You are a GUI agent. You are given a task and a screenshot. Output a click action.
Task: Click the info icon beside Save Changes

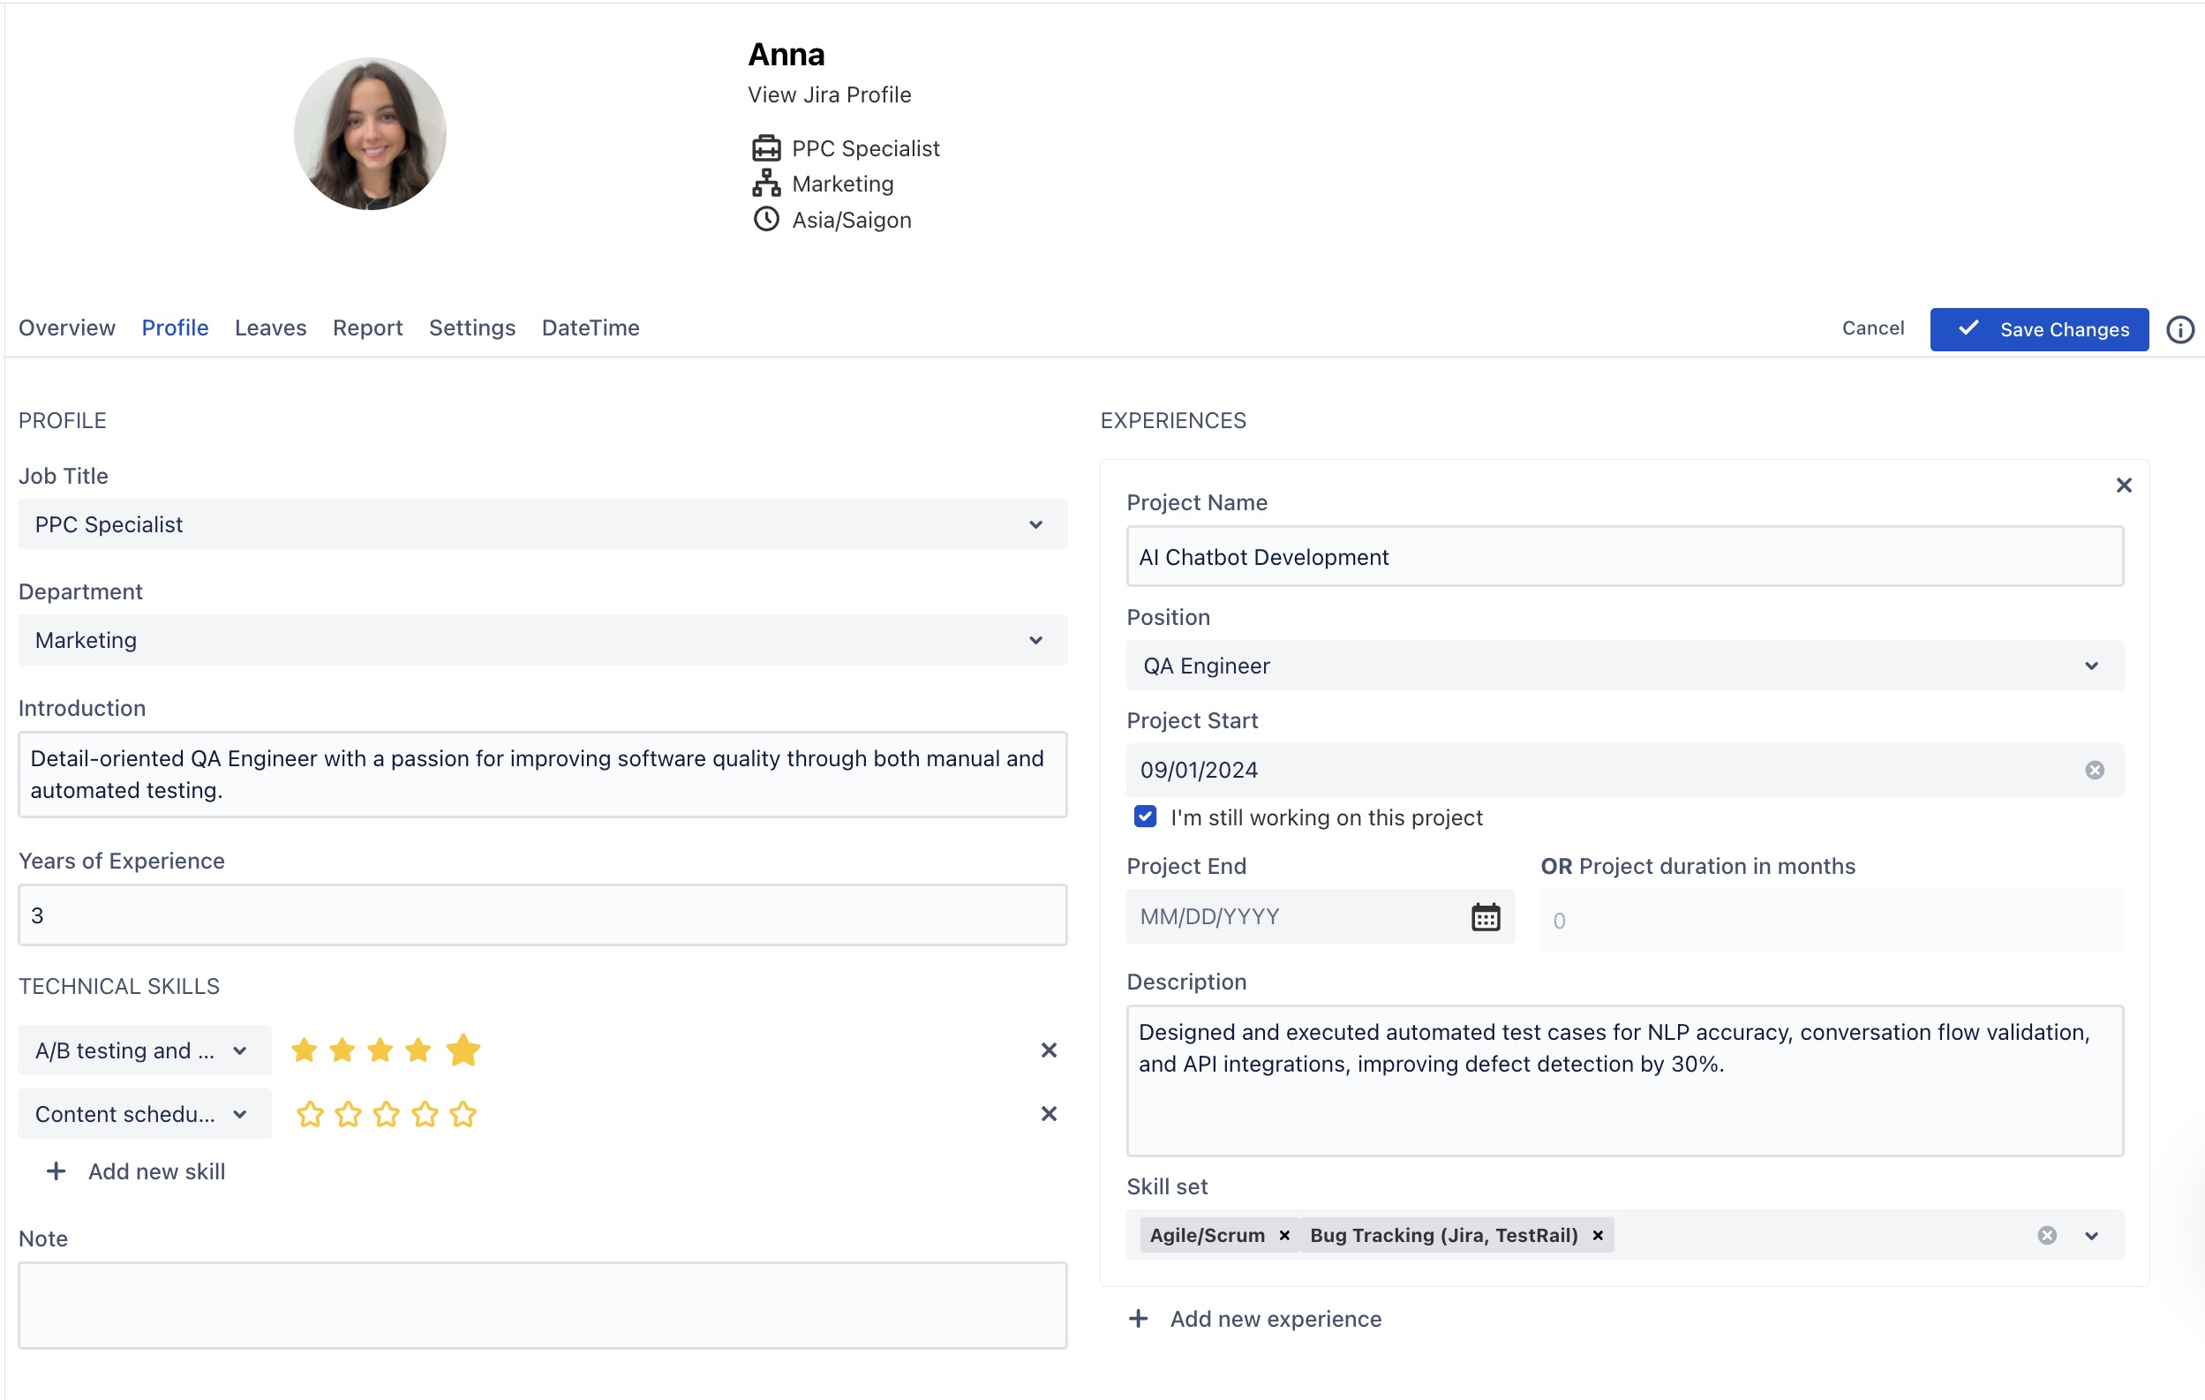click(2179, 329)
